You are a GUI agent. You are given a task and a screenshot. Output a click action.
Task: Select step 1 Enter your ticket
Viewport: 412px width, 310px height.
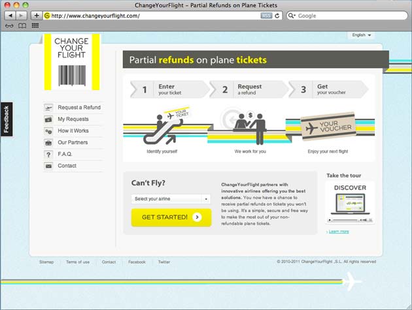click(170, 89)
